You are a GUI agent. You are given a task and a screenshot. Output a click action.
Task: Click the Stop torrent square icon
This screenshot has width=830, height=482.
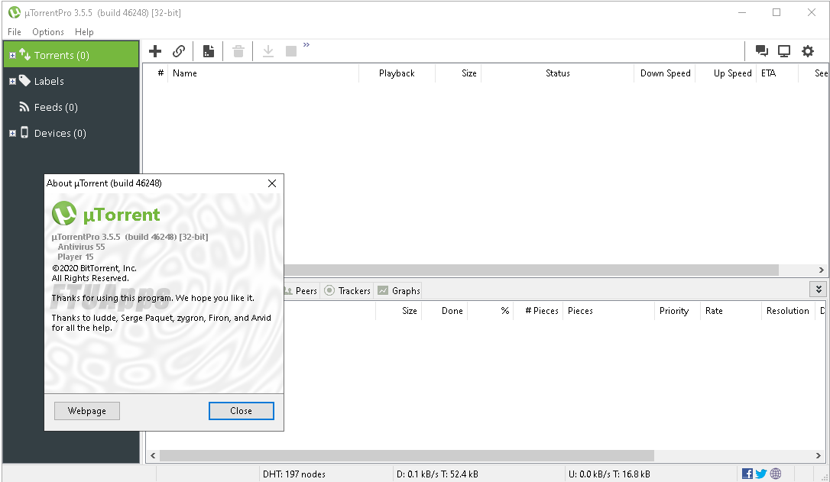291,51
